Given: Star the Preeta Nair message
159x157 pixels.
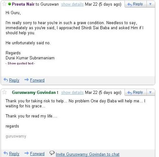Looking at the screenshot, I should pos(4,4).
